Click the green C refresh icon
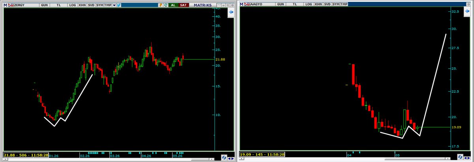This screenshot has height=162, width=474. pyautogui.click(x=166, y=5)
